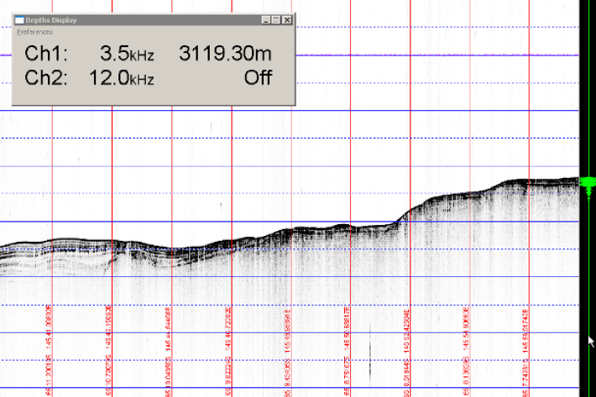596x397 pixels.
Task: Maximize the Depths Display window
Action: (276, 19)
